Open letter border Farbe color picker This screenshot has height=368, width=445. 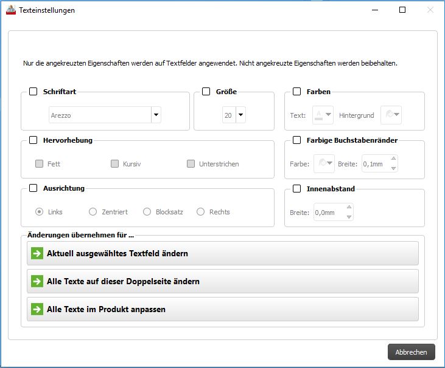(323, 163)
